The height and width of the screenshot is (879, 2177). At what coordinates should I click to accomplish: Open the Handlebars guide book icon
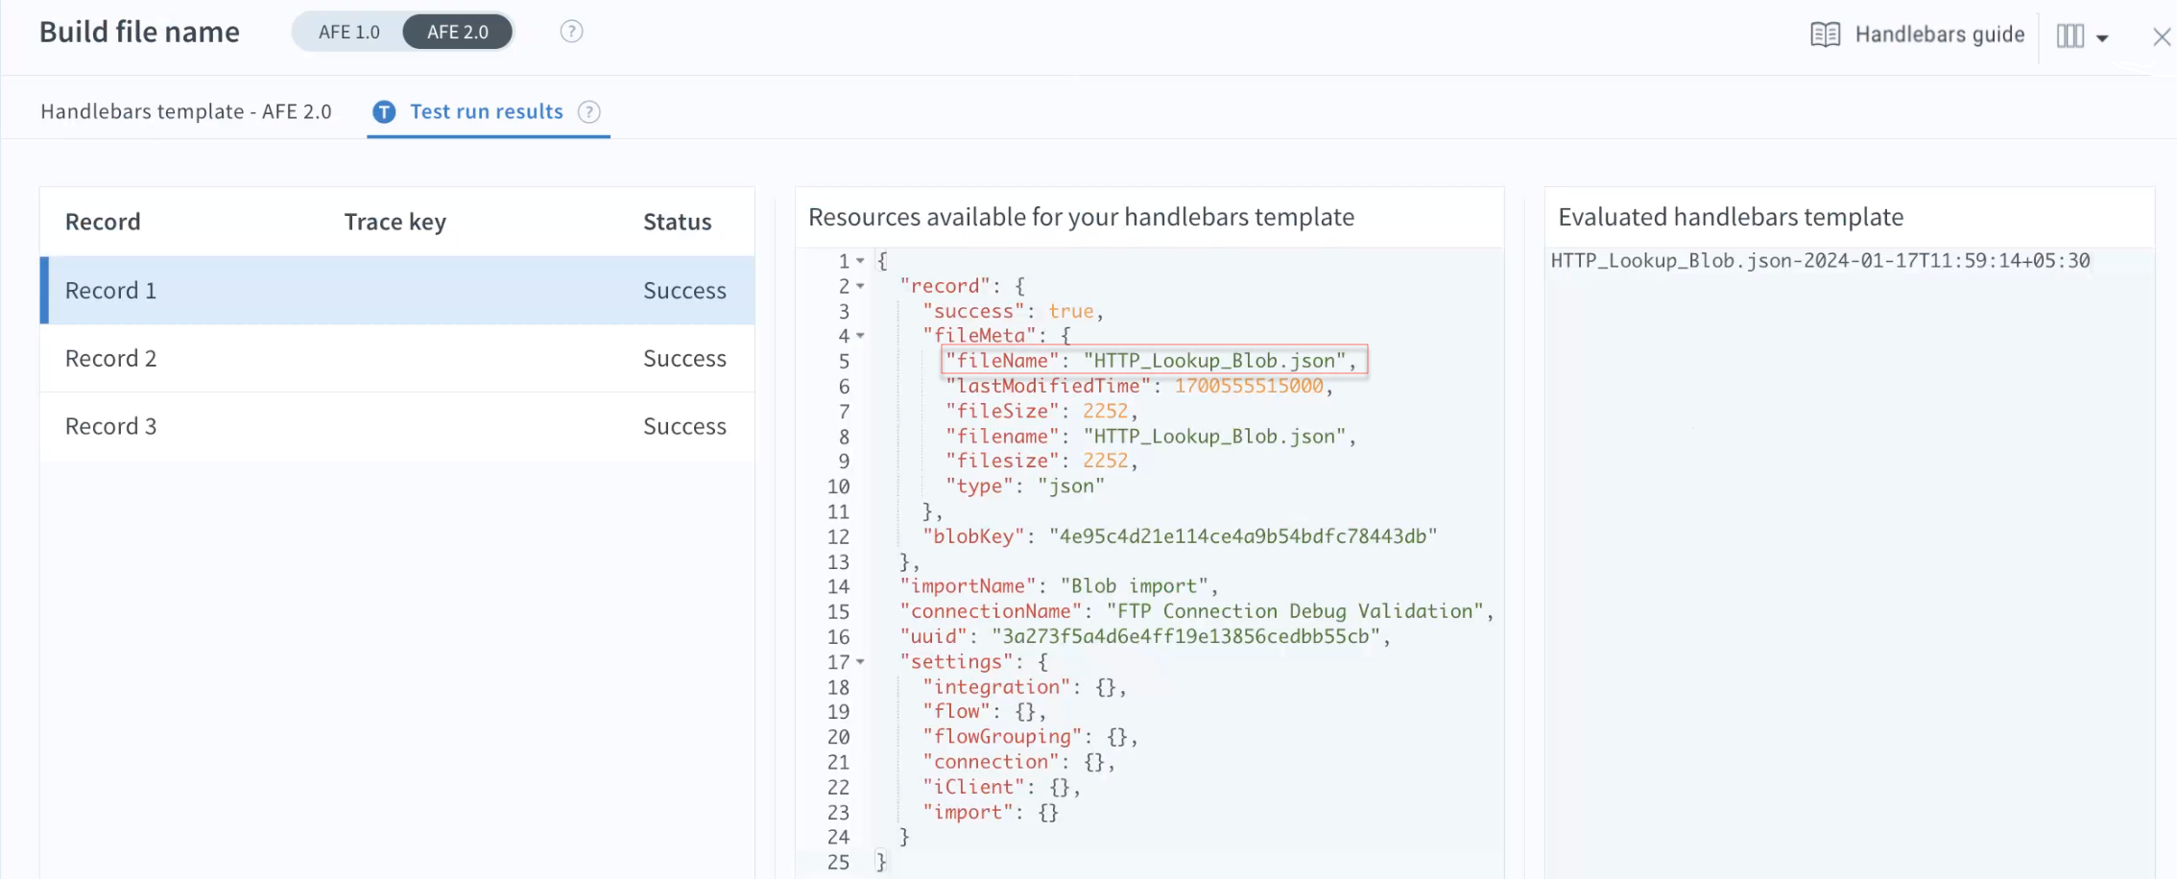(x=1825, y=35)
